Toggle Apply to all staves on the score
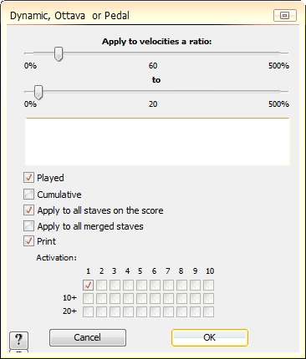 coord(28,210)
